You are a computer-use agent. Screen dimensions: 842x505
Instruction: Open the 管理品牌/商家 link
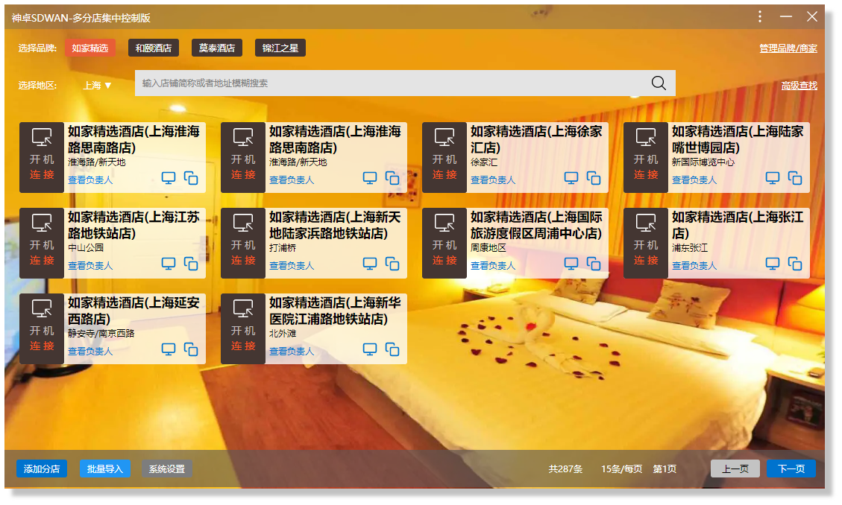(x=788, y=48)
